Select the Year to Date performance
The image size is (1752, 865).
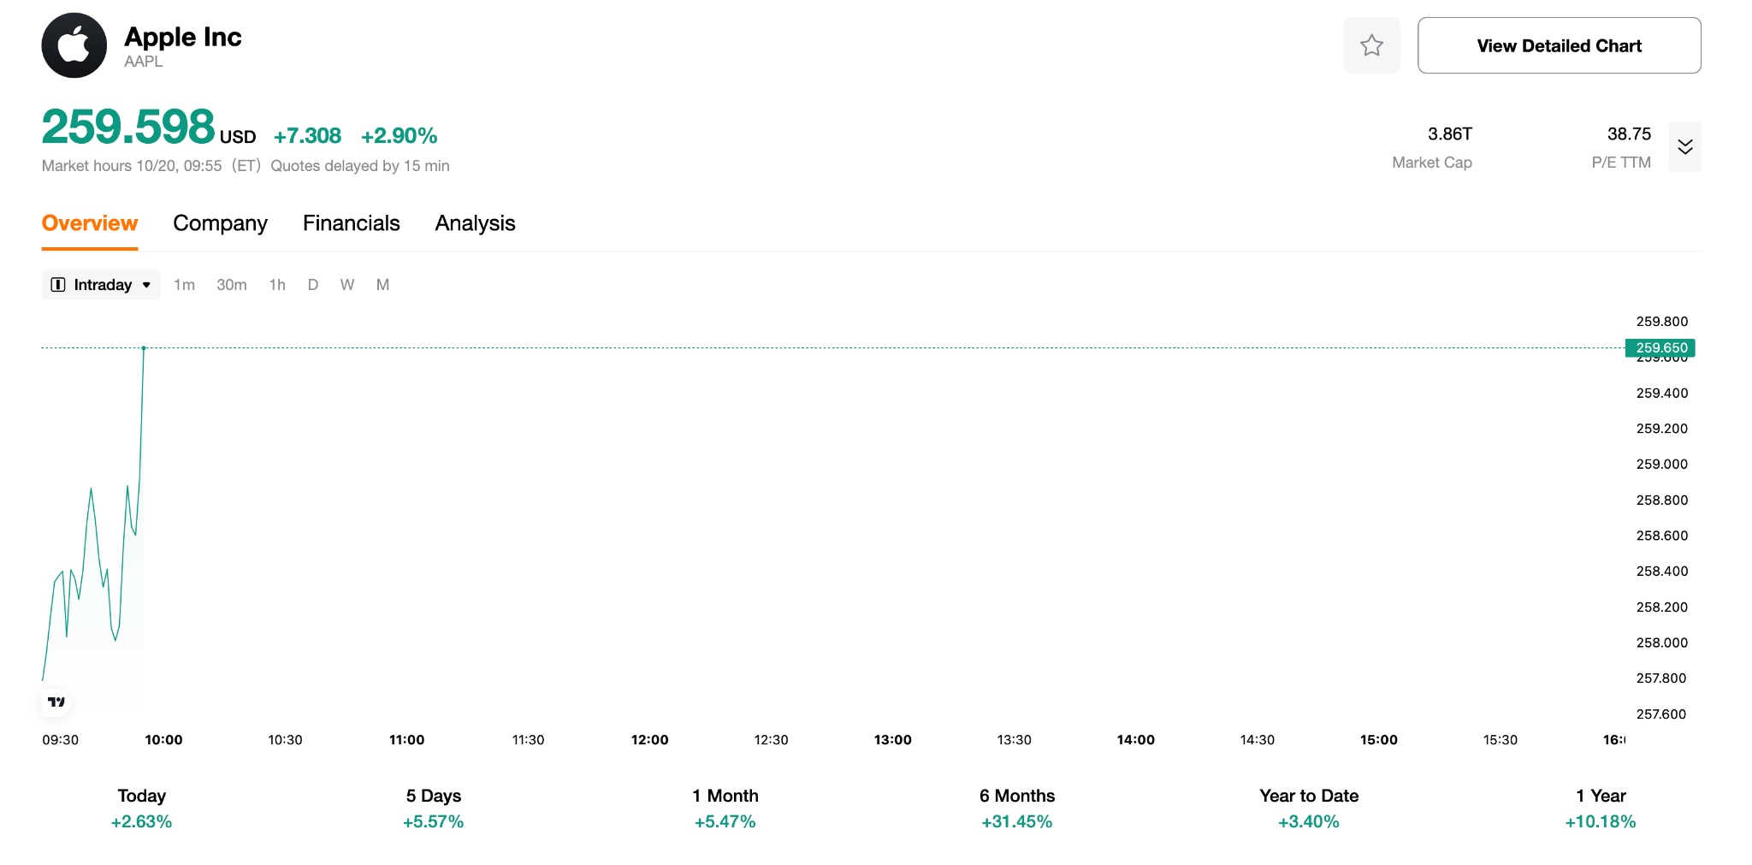point(1308,809)
